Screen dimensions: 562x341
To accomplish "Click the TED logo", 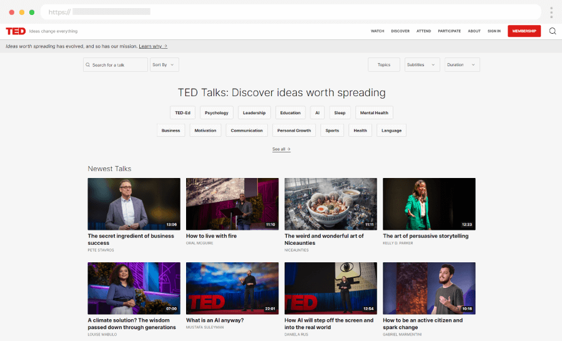I will click(16, 31).
